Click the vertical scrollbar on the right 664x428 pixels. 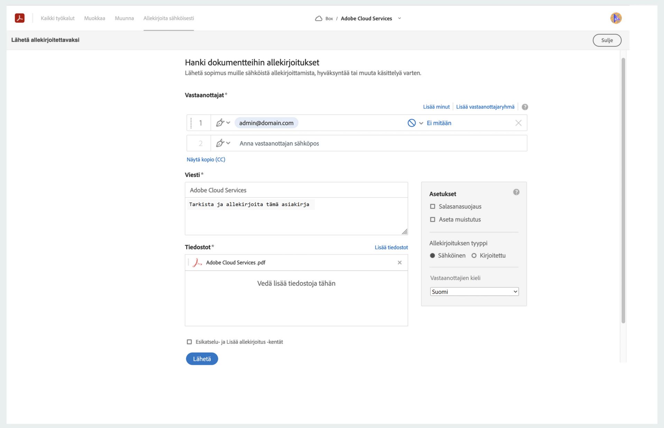[623, 190]
